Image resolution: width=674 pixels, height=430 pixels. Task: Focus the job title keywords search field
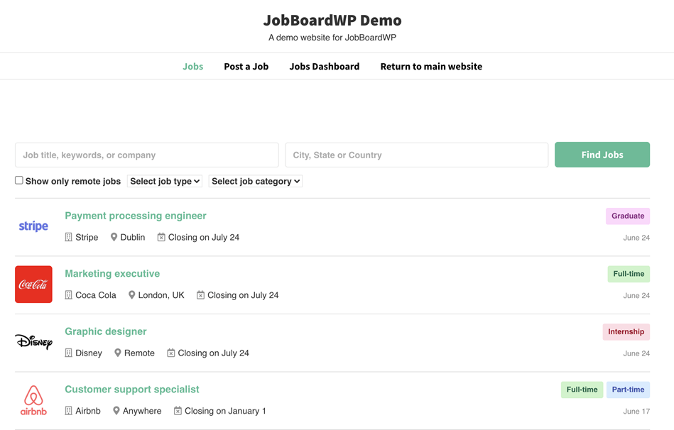[x=147, y=155]
